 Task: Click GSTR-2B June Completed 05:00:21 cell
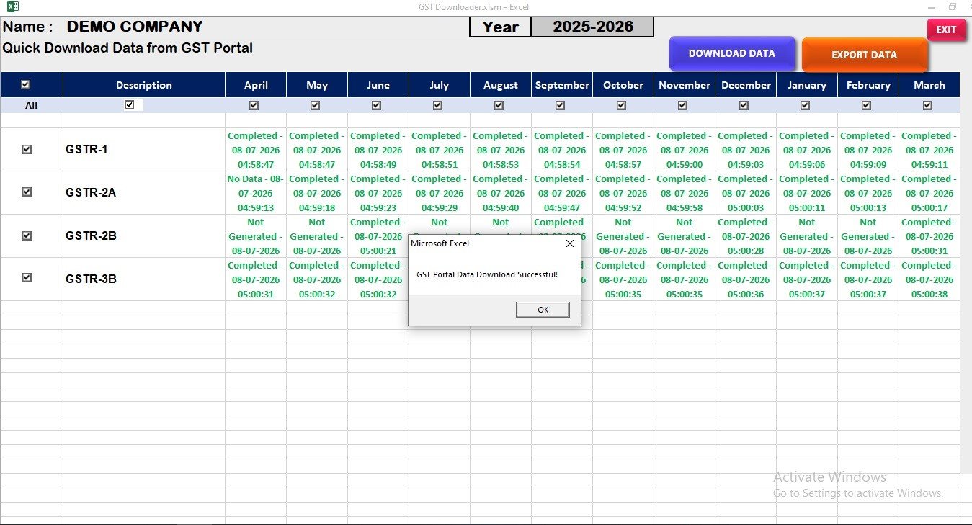pyautogui.click(x=378, y=236)
